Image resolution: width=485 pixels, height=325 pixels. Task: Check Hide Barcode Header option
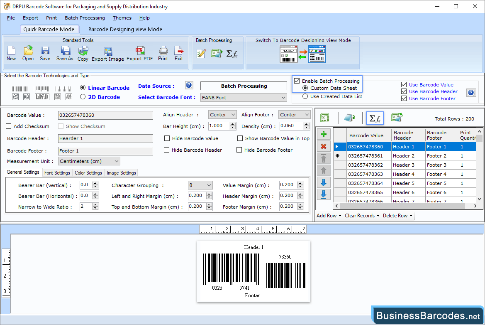(166, 150)
